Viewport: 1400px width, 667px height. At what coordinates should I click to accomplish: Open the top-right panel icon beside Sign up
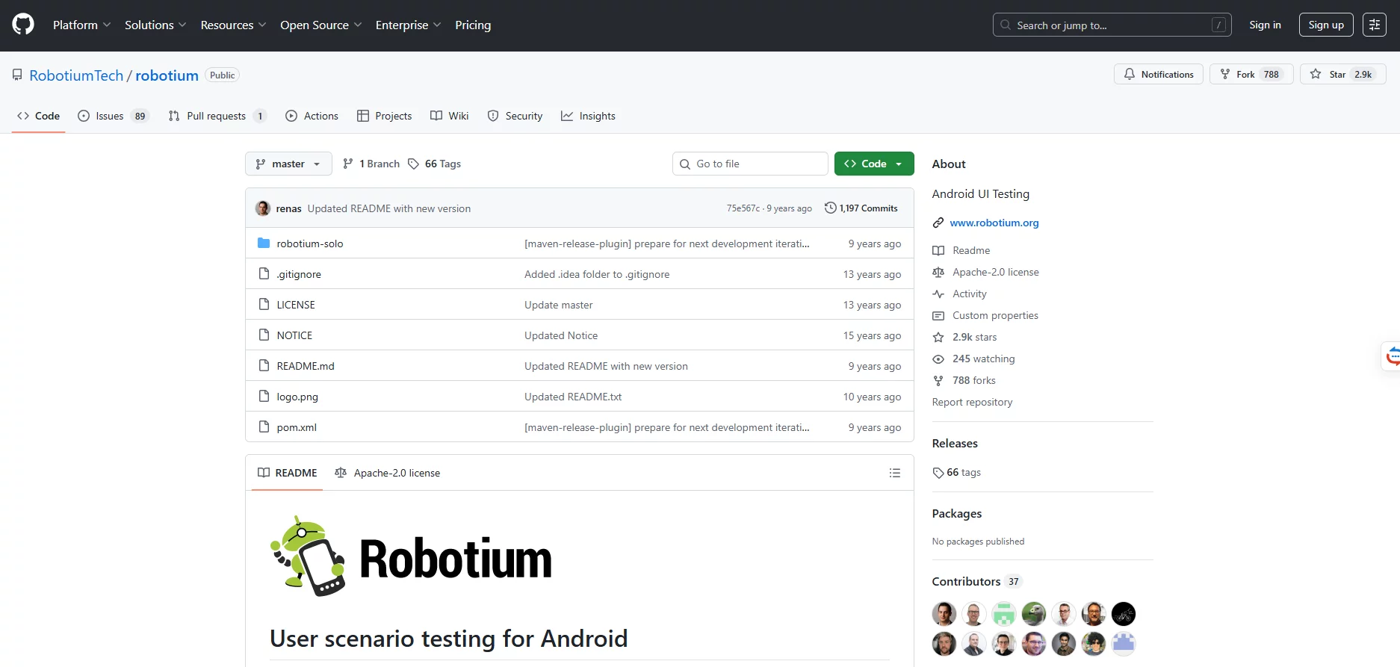(x=1375, y=25)
